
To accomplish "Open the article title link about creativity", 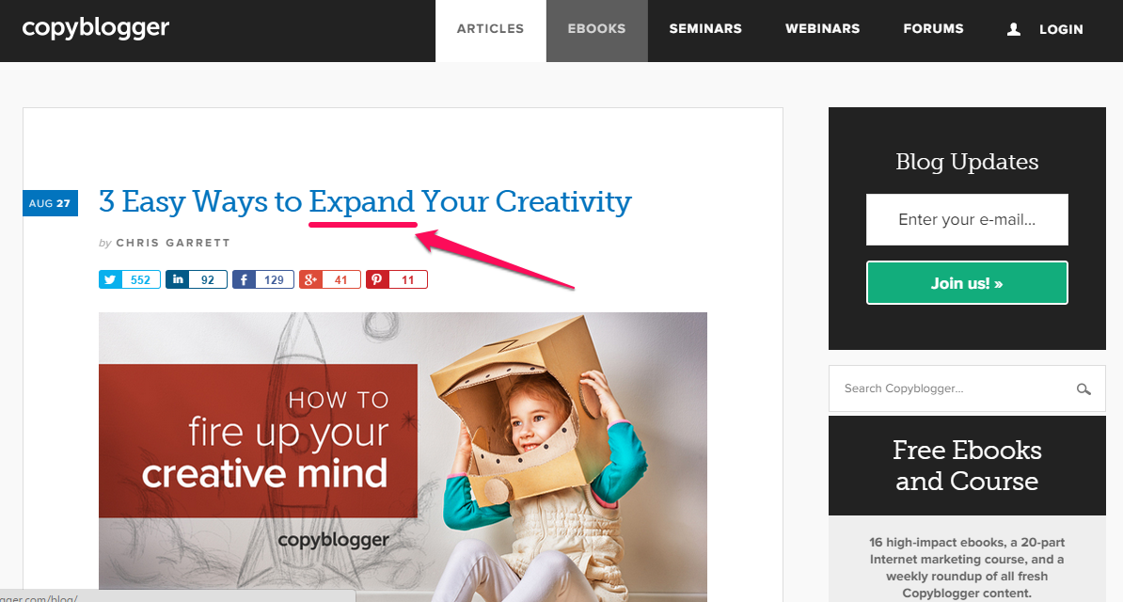I will point(365,201).
